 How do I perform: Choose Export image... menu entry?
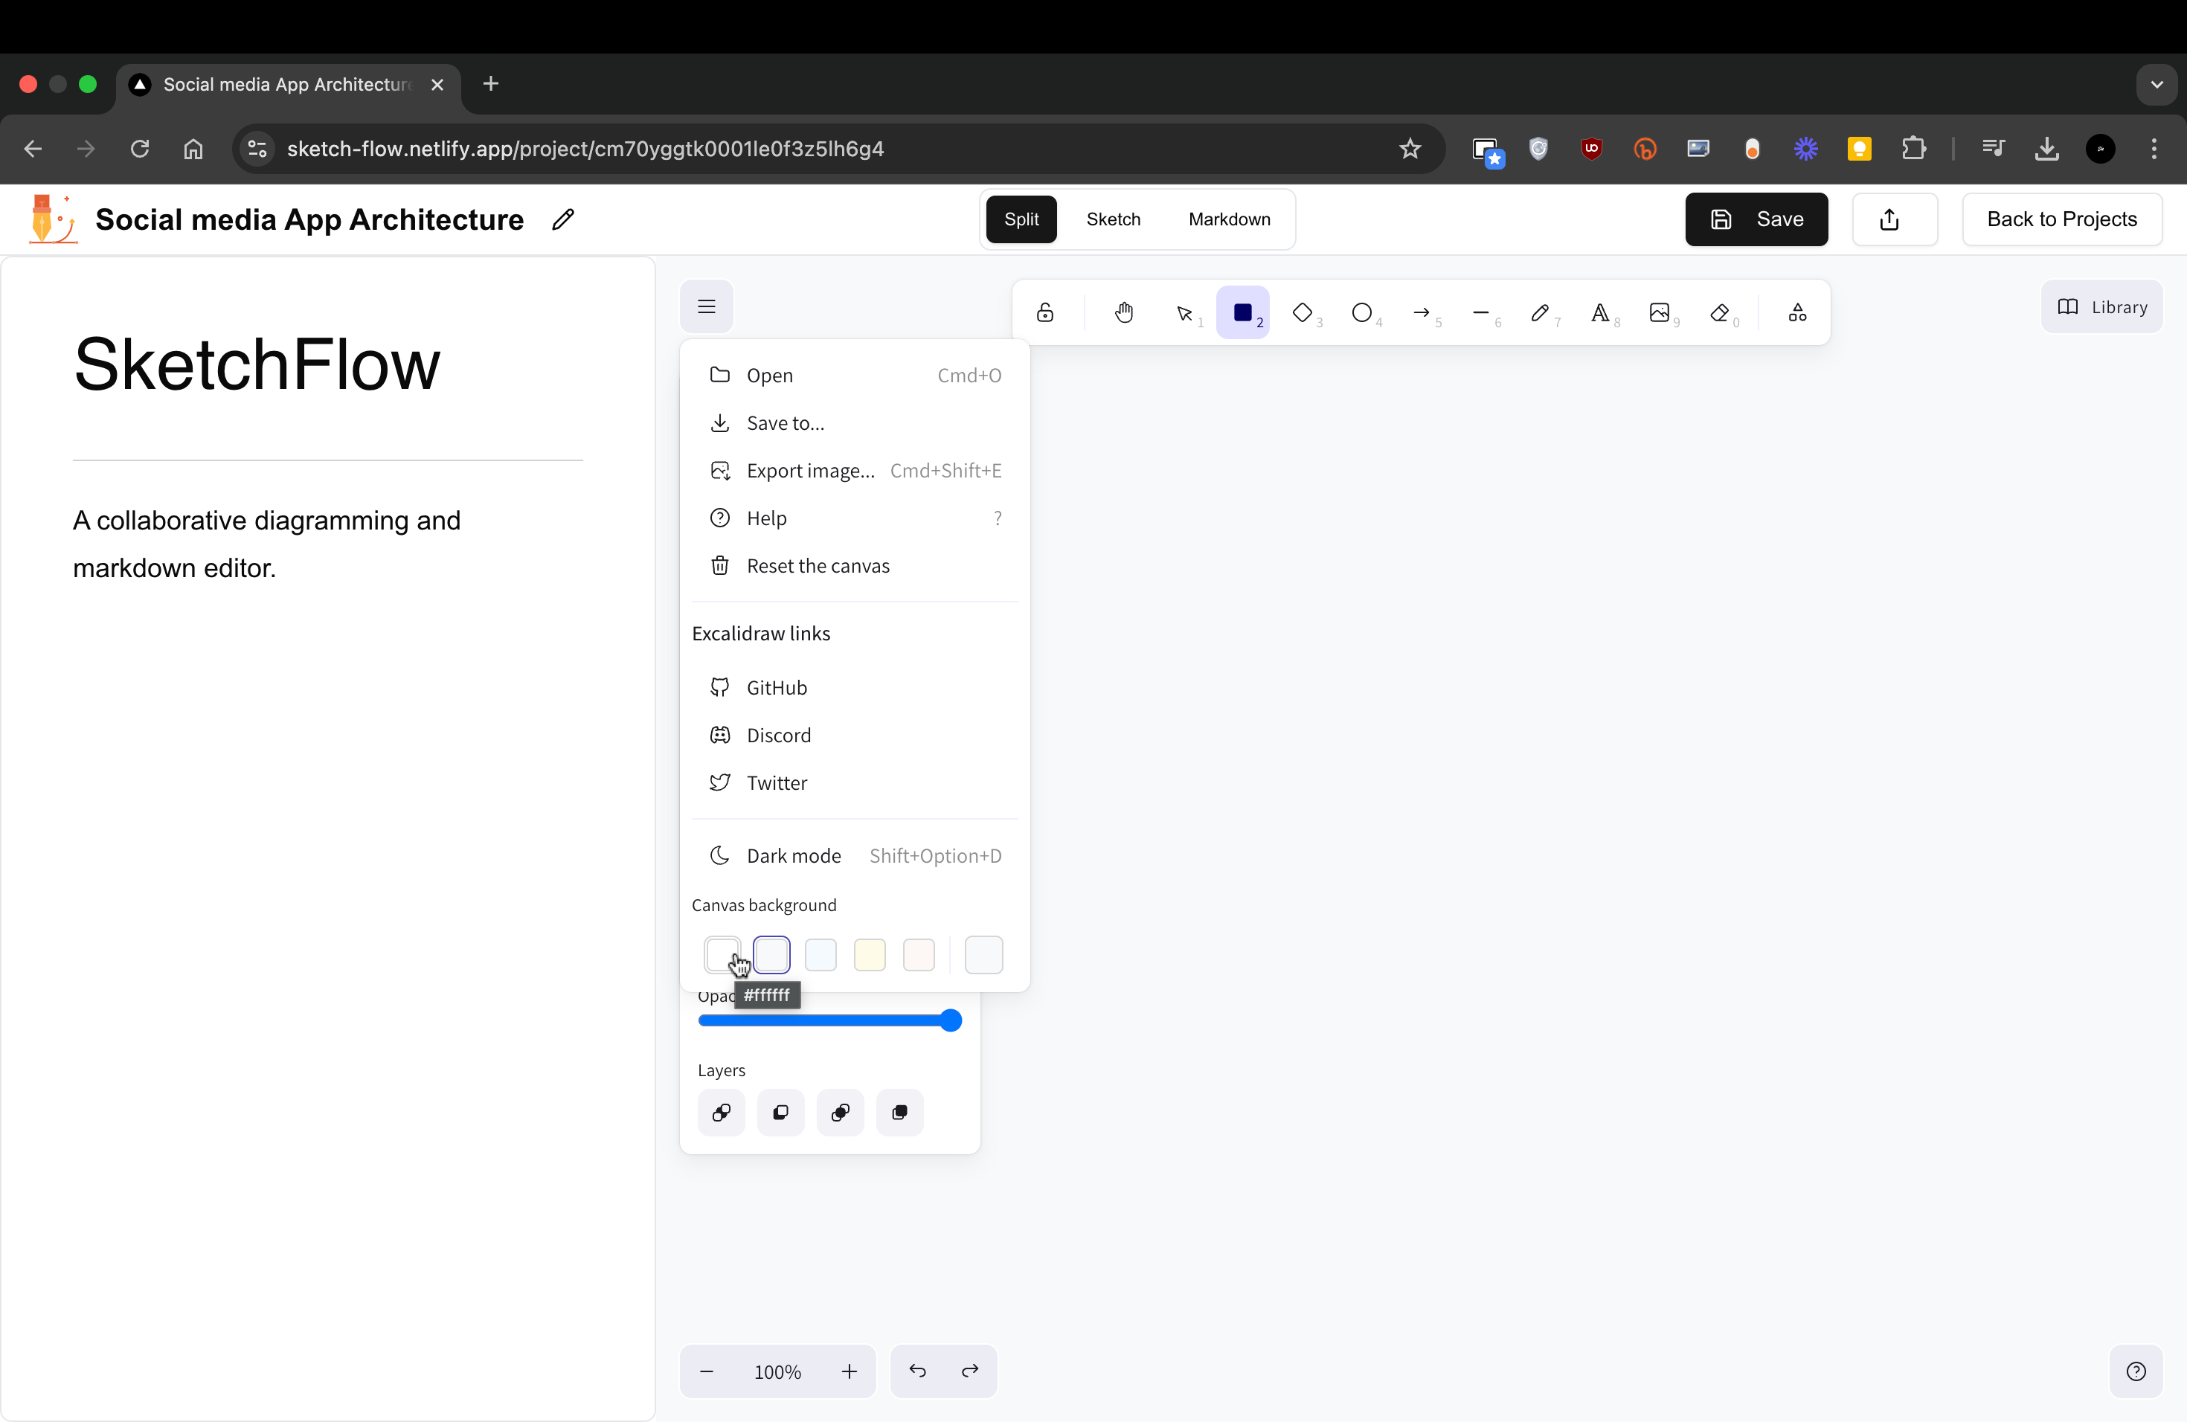[855, 470]
